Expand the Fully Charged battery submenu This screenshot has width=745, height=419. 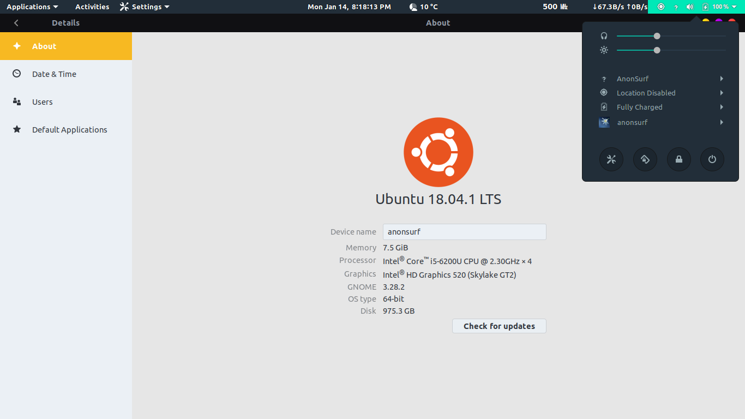pyautogui.click(x=660, y=107)
